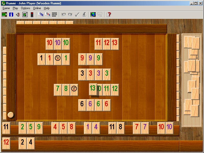This screenshot has width=204, height=153.
Task: Select the green 5 tile in rack
Action: pos(31,128)
